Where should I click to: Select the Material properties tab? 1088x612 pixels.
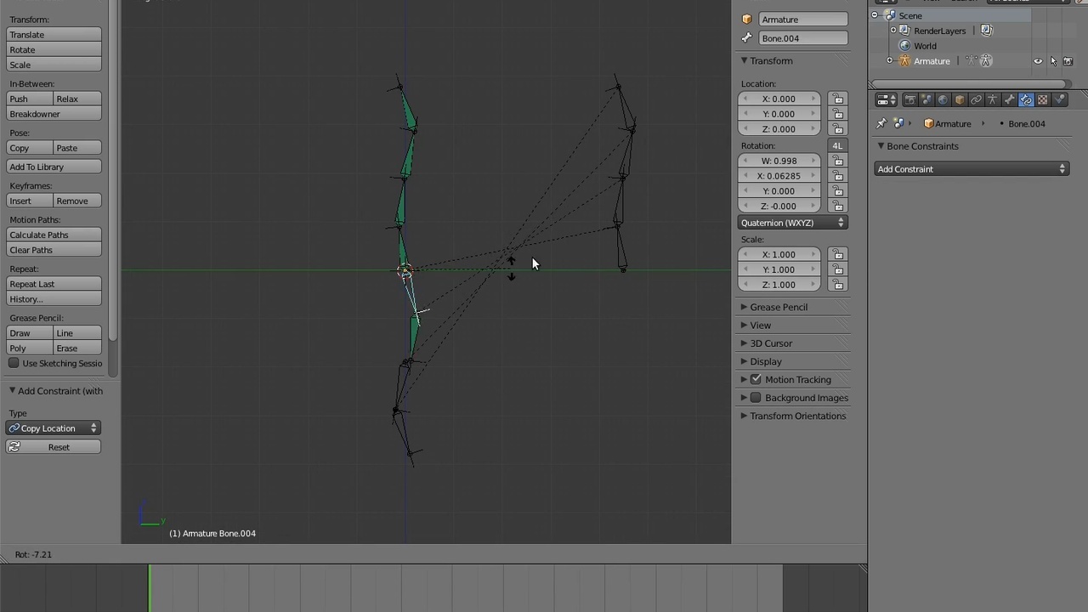1042,99
